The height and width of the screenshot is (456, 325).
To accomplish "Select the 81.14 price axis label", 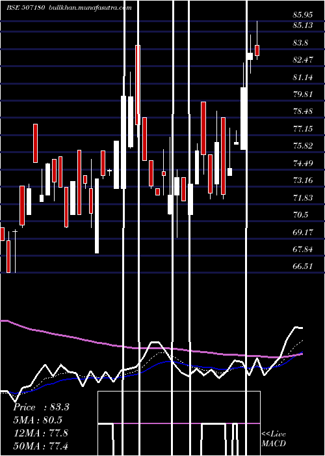I will [303, 78].
